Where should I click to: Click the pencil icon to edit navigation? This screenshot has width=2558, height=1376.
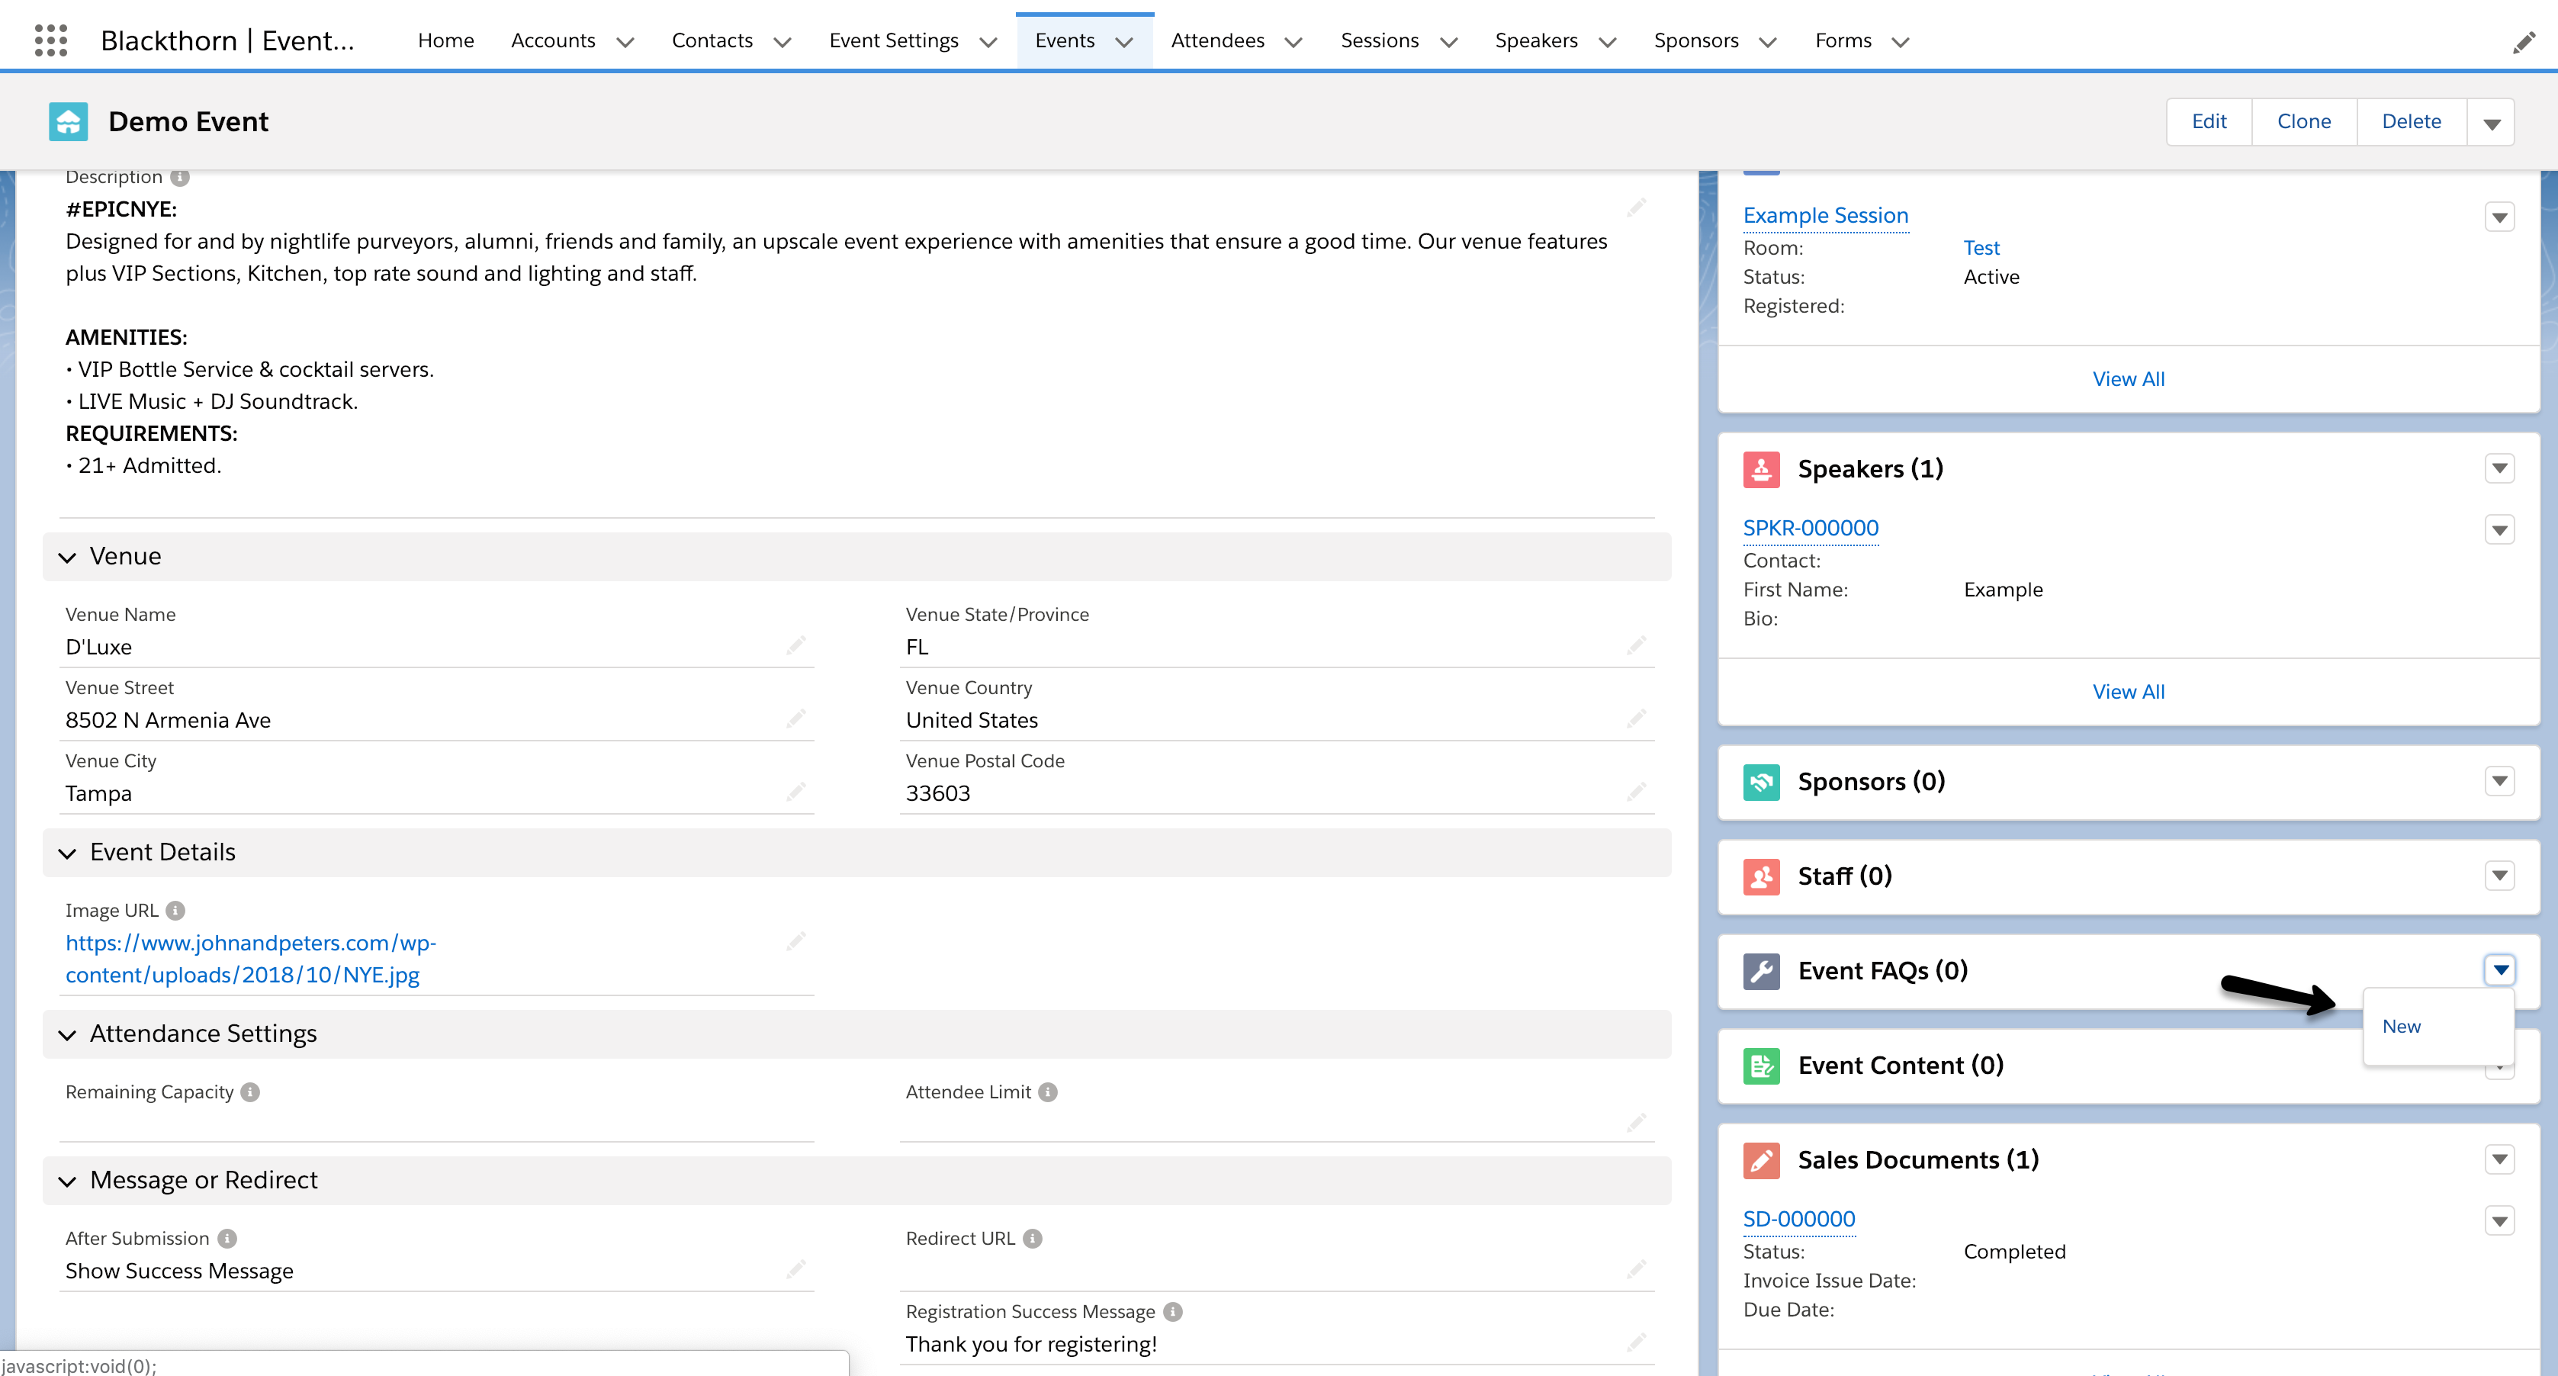point(2523,43)
